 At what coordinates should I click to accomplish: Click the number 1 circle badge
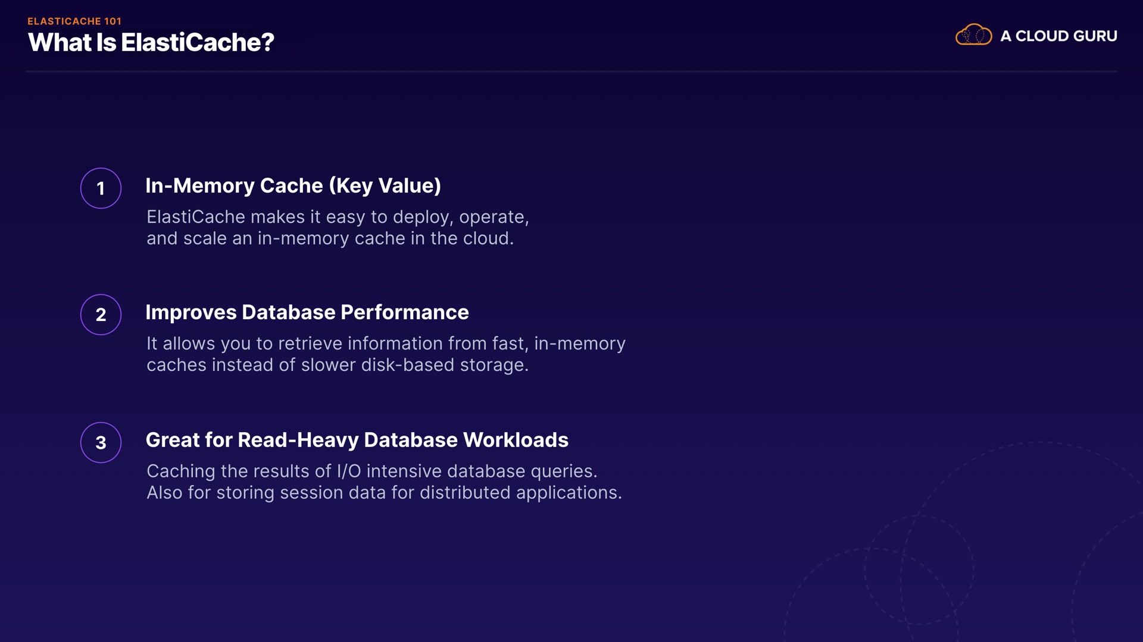101,188
